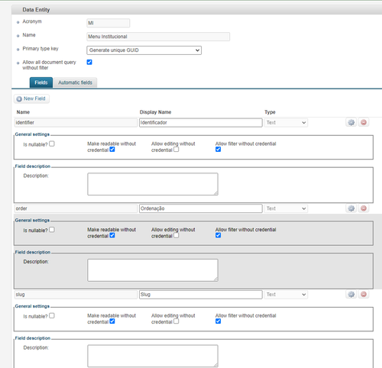Click Description textarea for order field
Viewport: 382px width, 368px height.
pos(153,270)
